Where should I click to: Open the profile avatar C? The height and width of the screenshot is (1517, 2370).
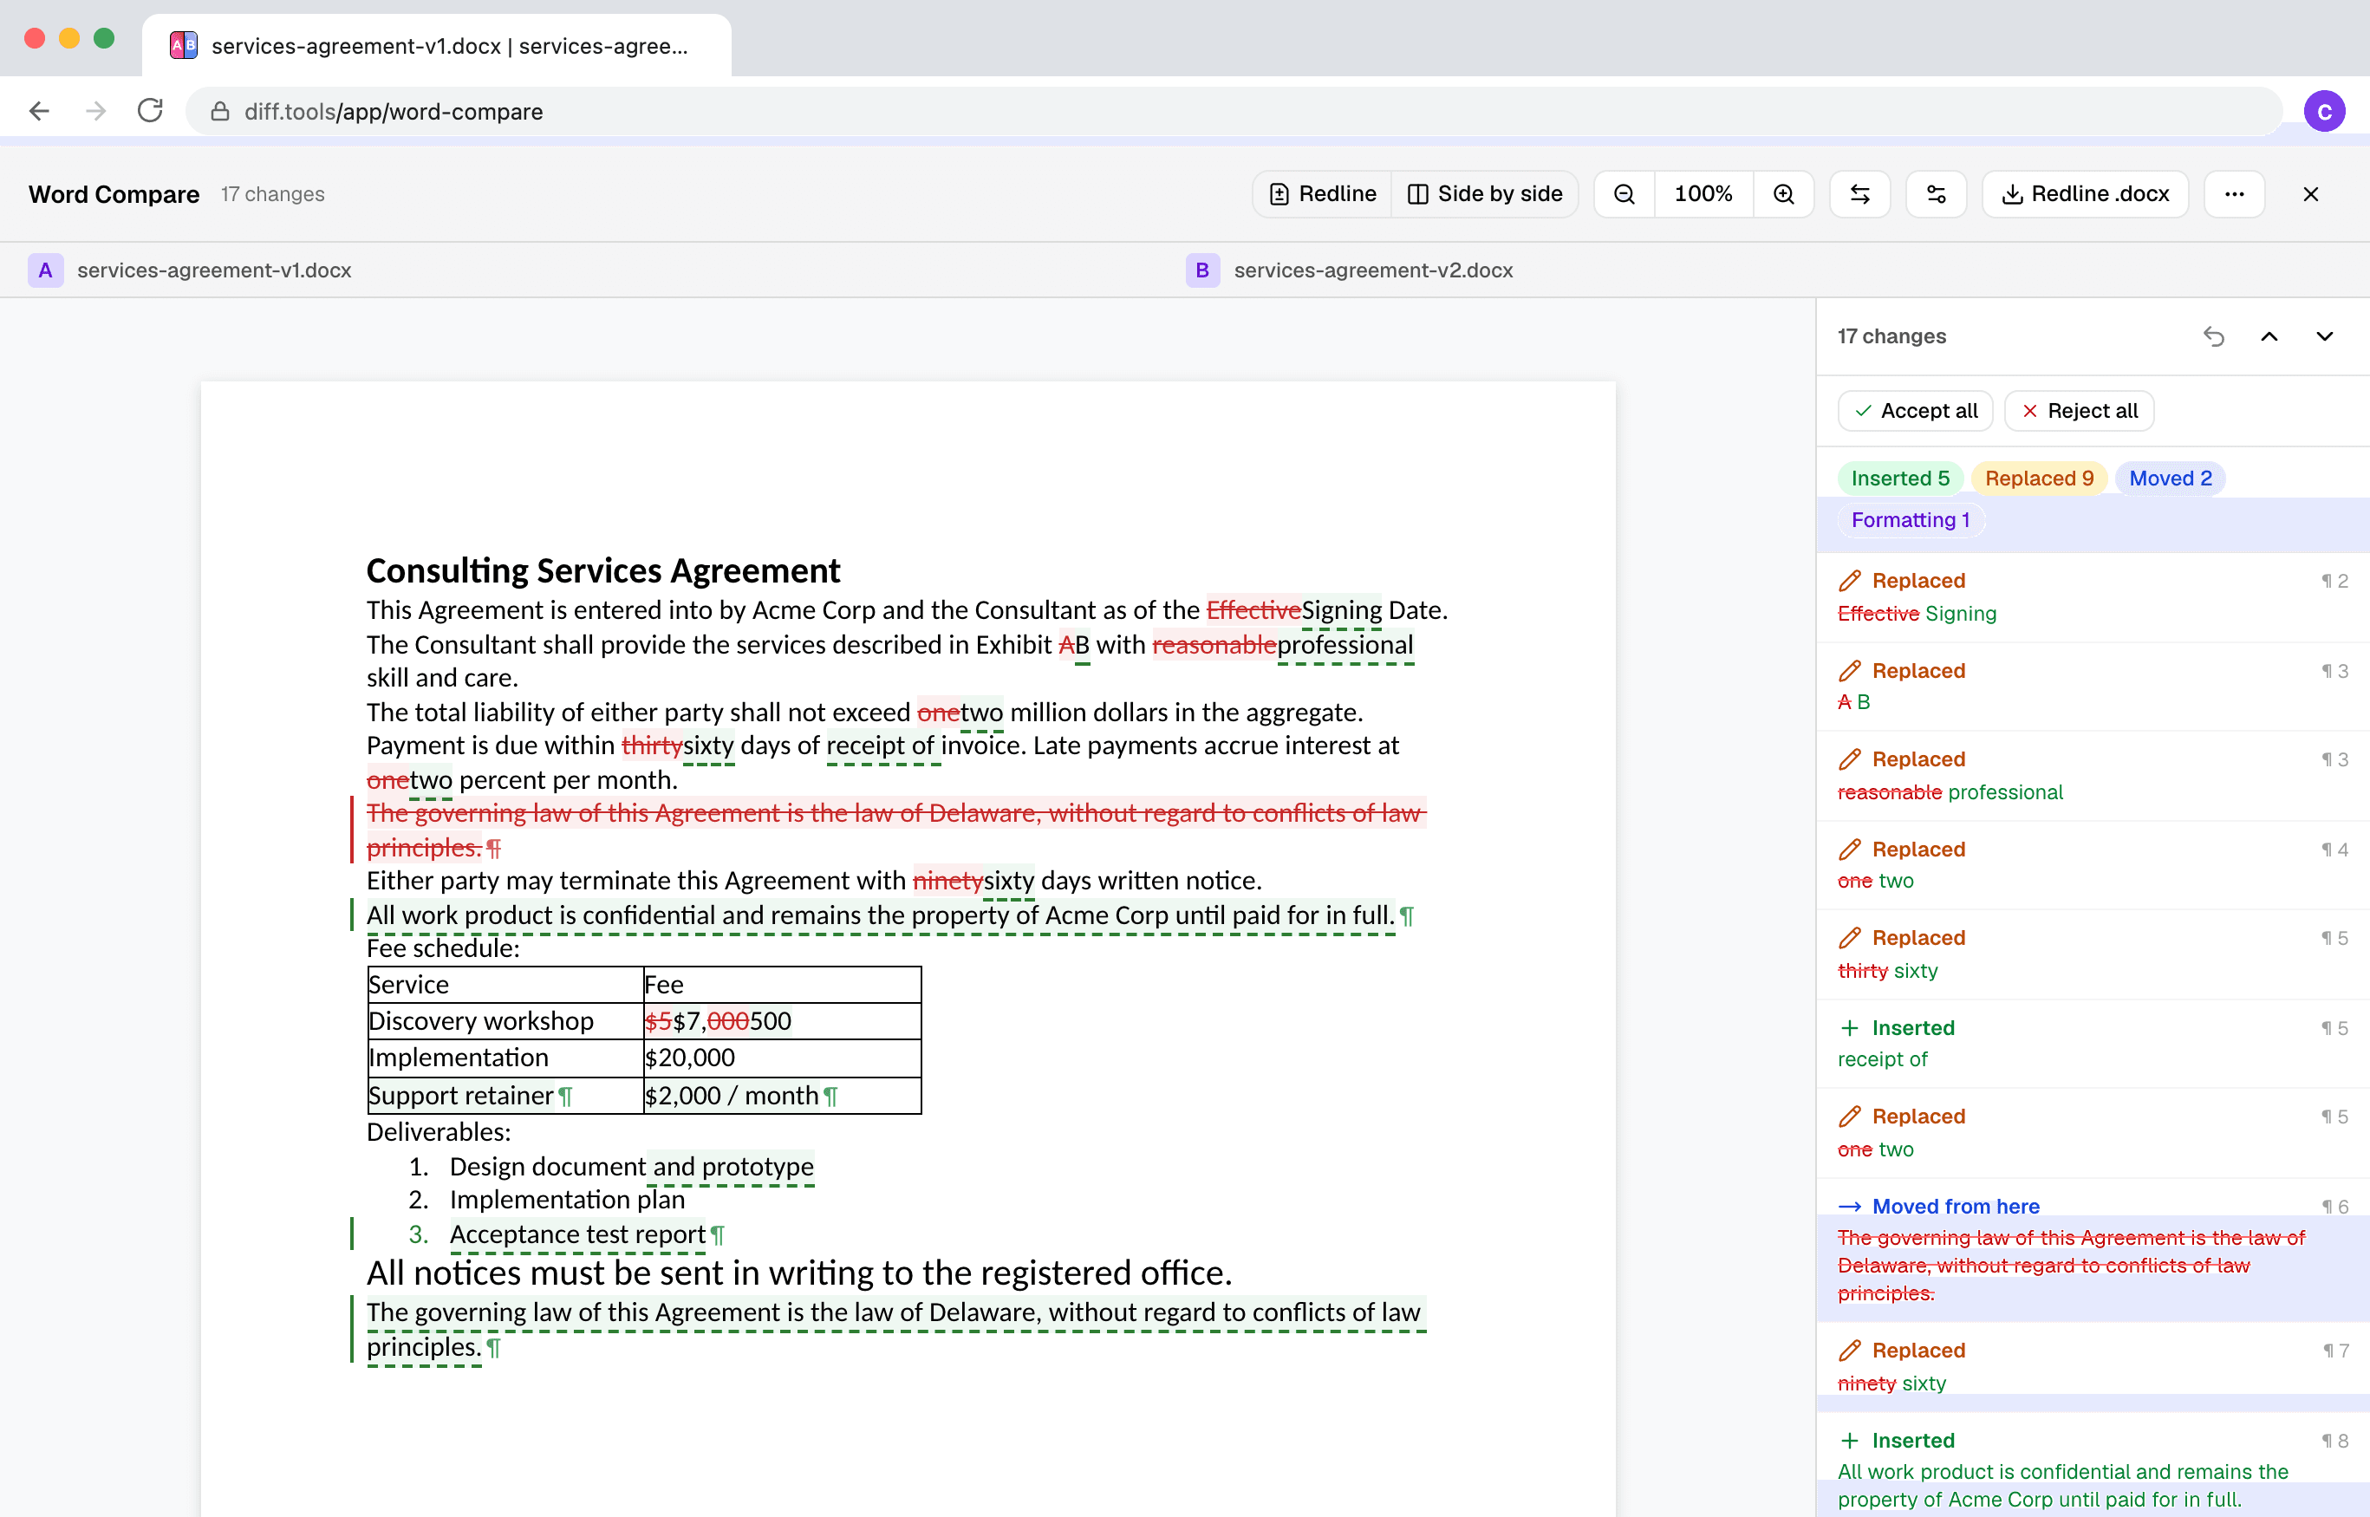tap(2324, 111)
